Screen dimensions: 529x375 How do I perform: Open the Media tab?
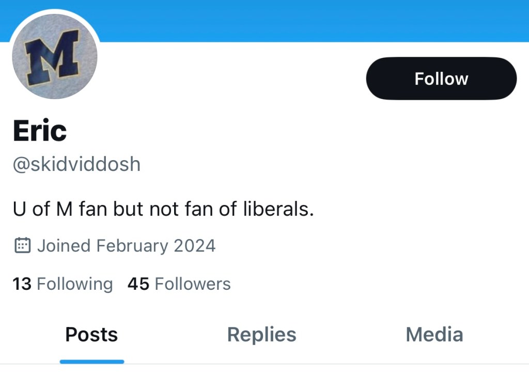pos(434,335)
